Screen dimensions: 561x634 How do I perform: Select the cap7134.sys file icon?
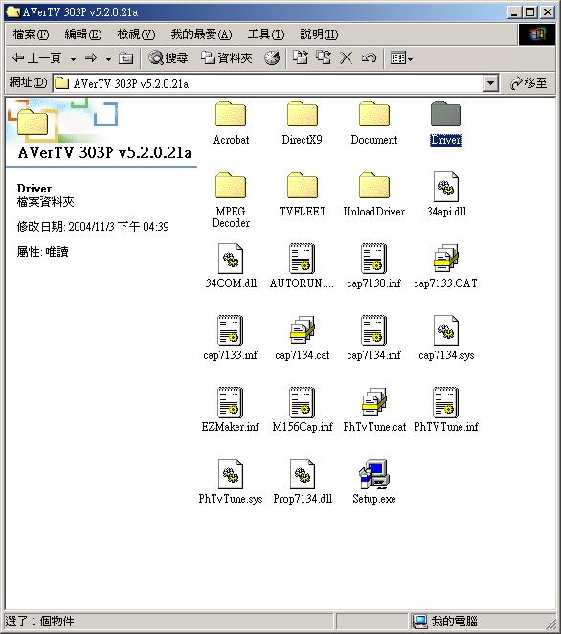click(446, 330)
